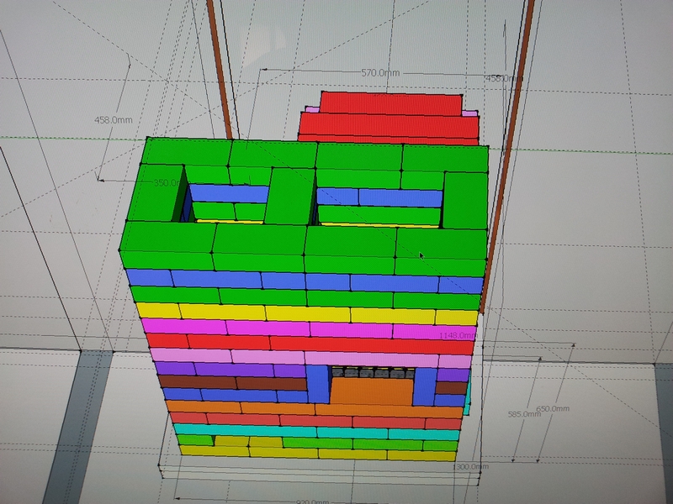Select the topmost red chimney block
Screen dimensions: 673x504
pos(392,102)
